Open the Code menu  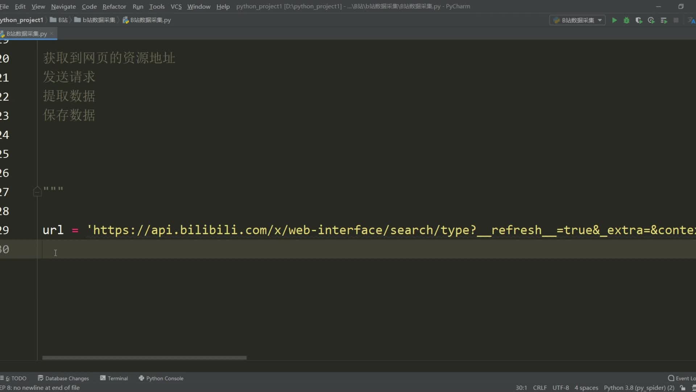[89, 7]
